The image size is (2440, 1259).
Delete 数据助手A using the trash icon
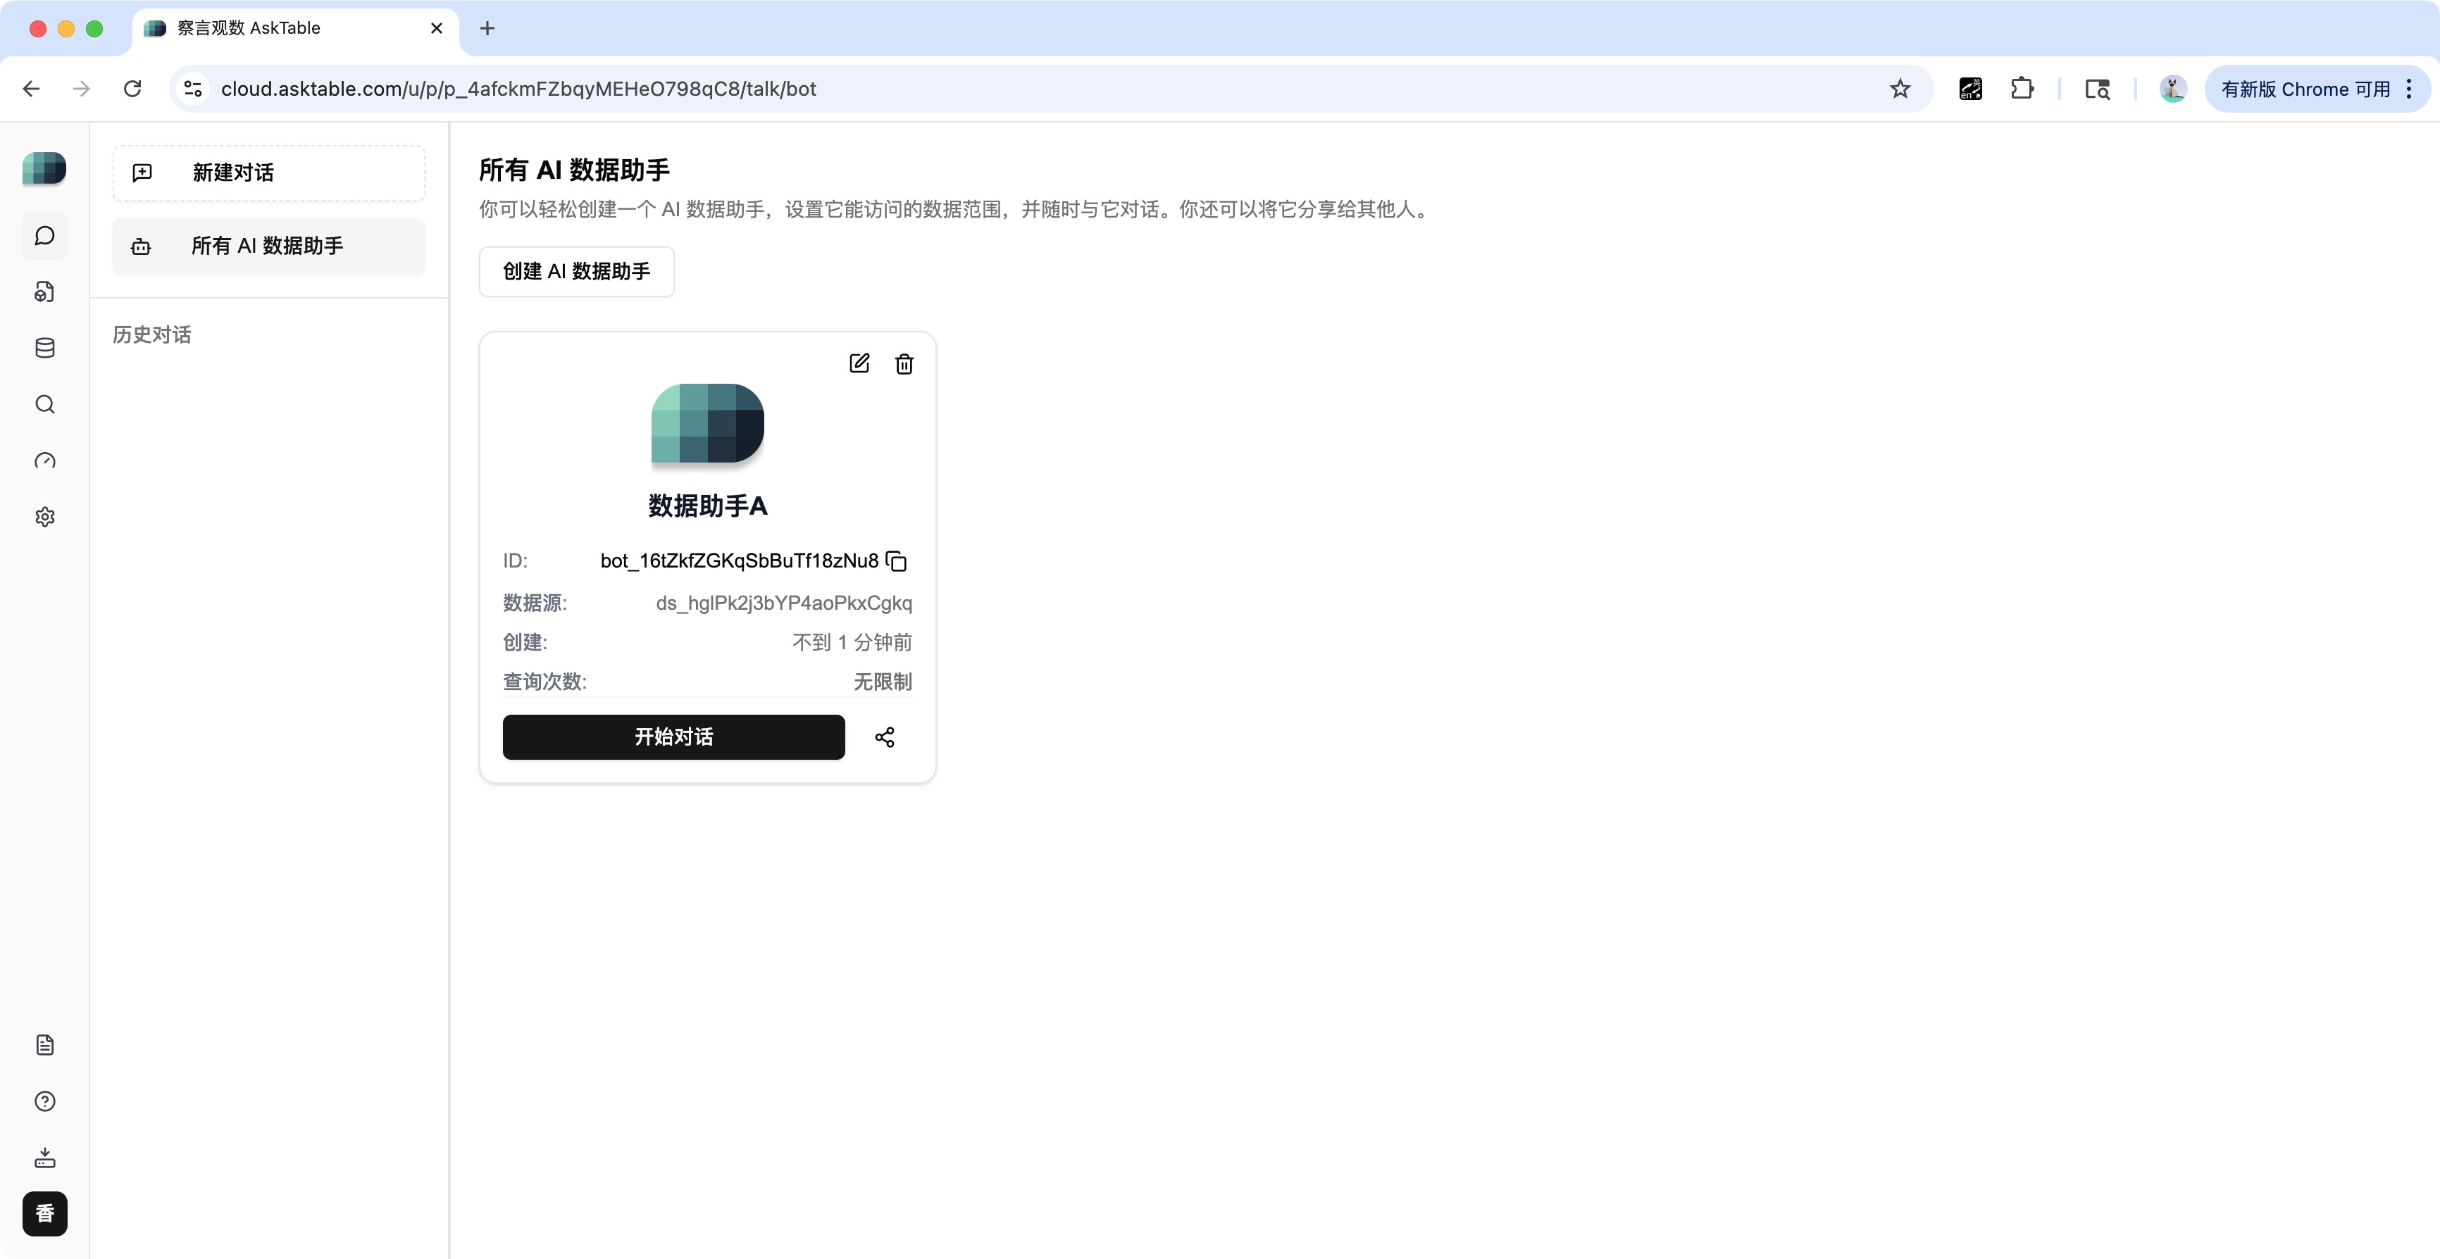pyautogui.click(x=904, y=363)
